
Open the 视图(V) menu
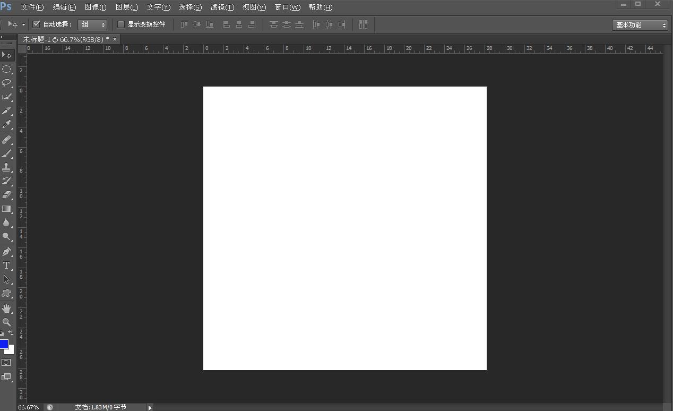pos(254,7)
